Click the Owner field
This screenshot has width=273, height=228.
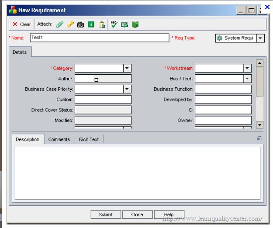223,121
